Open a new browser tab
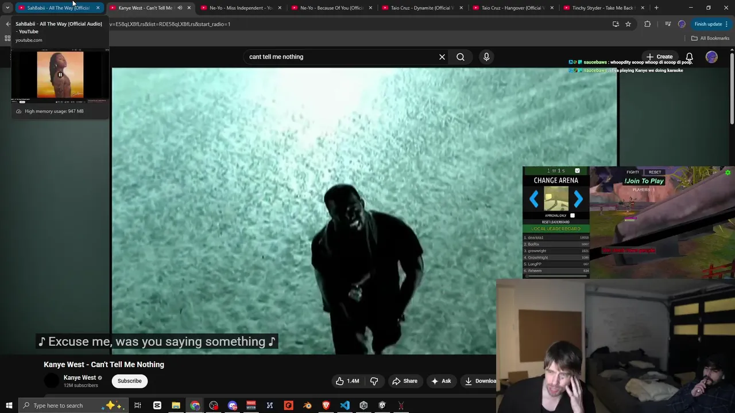The image size is (735, 413). click(656, 7)
